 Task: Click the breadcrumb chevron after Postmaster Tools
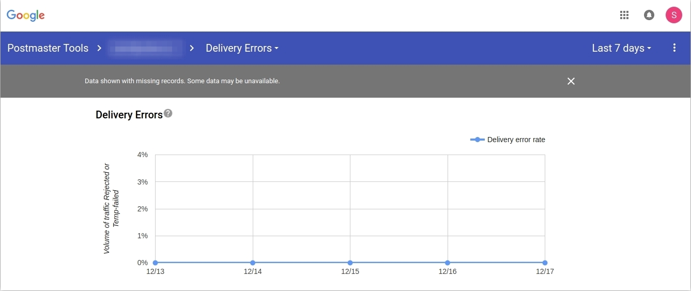(x=99, y=48)
